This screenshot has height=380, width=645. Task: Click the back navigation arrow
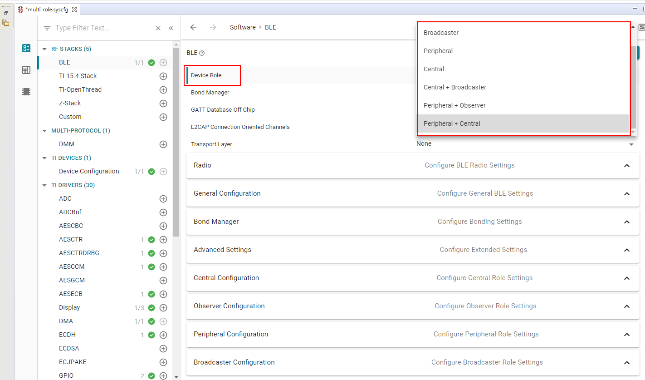(x=193, y=27)
